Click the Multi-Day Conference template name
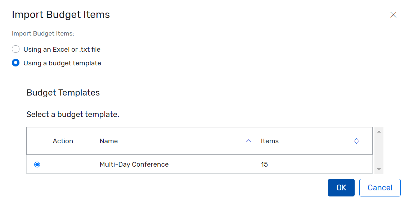The image size is (409, 204). pyautogui.click(x=134, y=164)
